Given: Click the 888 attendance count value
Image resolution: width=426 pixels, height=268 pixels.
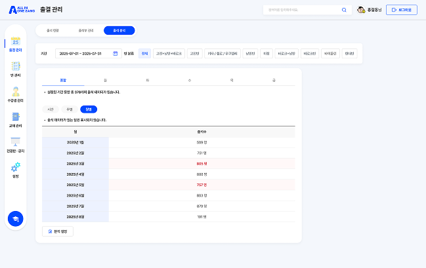Looking at the screenshot, I should click(202, 174).
